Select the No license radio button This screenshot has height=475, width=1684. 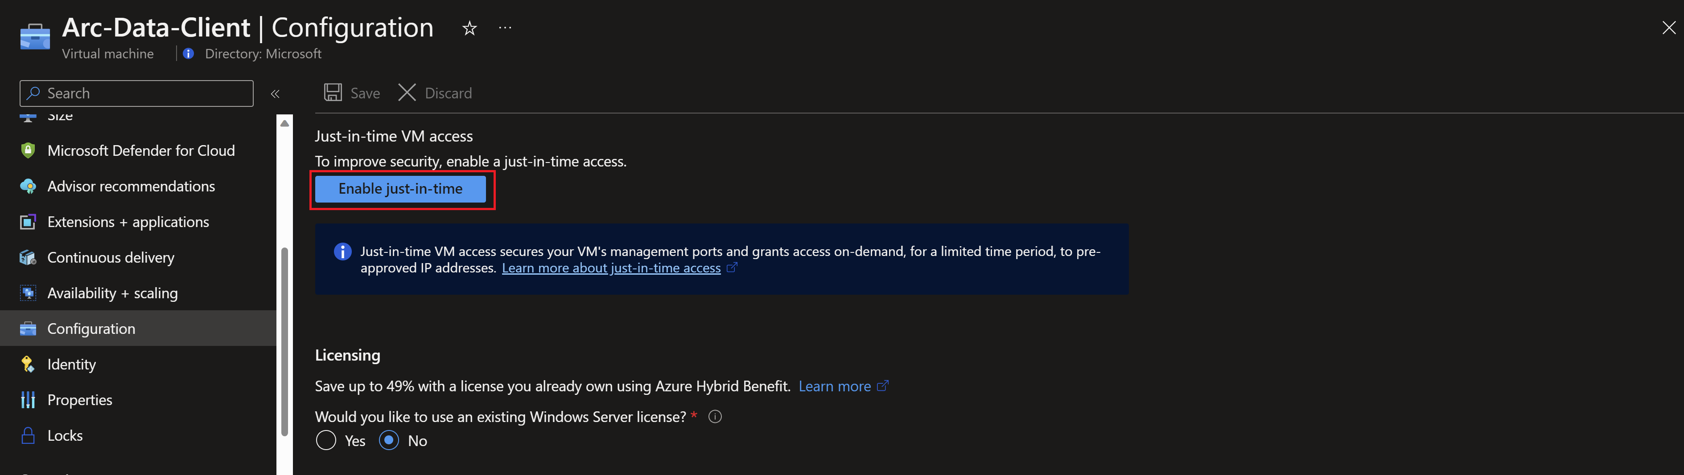(389, 440)
